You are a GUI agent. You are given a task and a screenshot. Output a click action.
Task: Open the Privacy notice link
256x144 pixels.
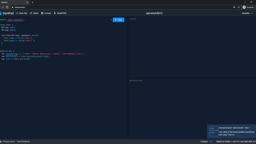(9, 142)
